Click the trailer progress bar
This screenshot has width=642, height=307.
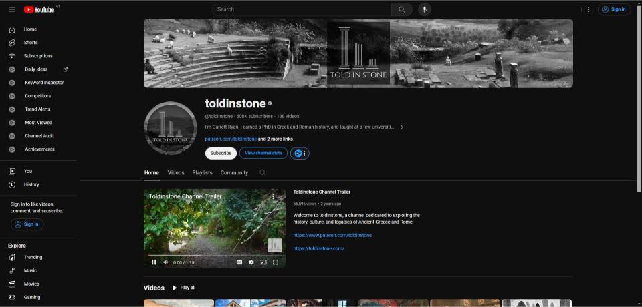[215, 255]
